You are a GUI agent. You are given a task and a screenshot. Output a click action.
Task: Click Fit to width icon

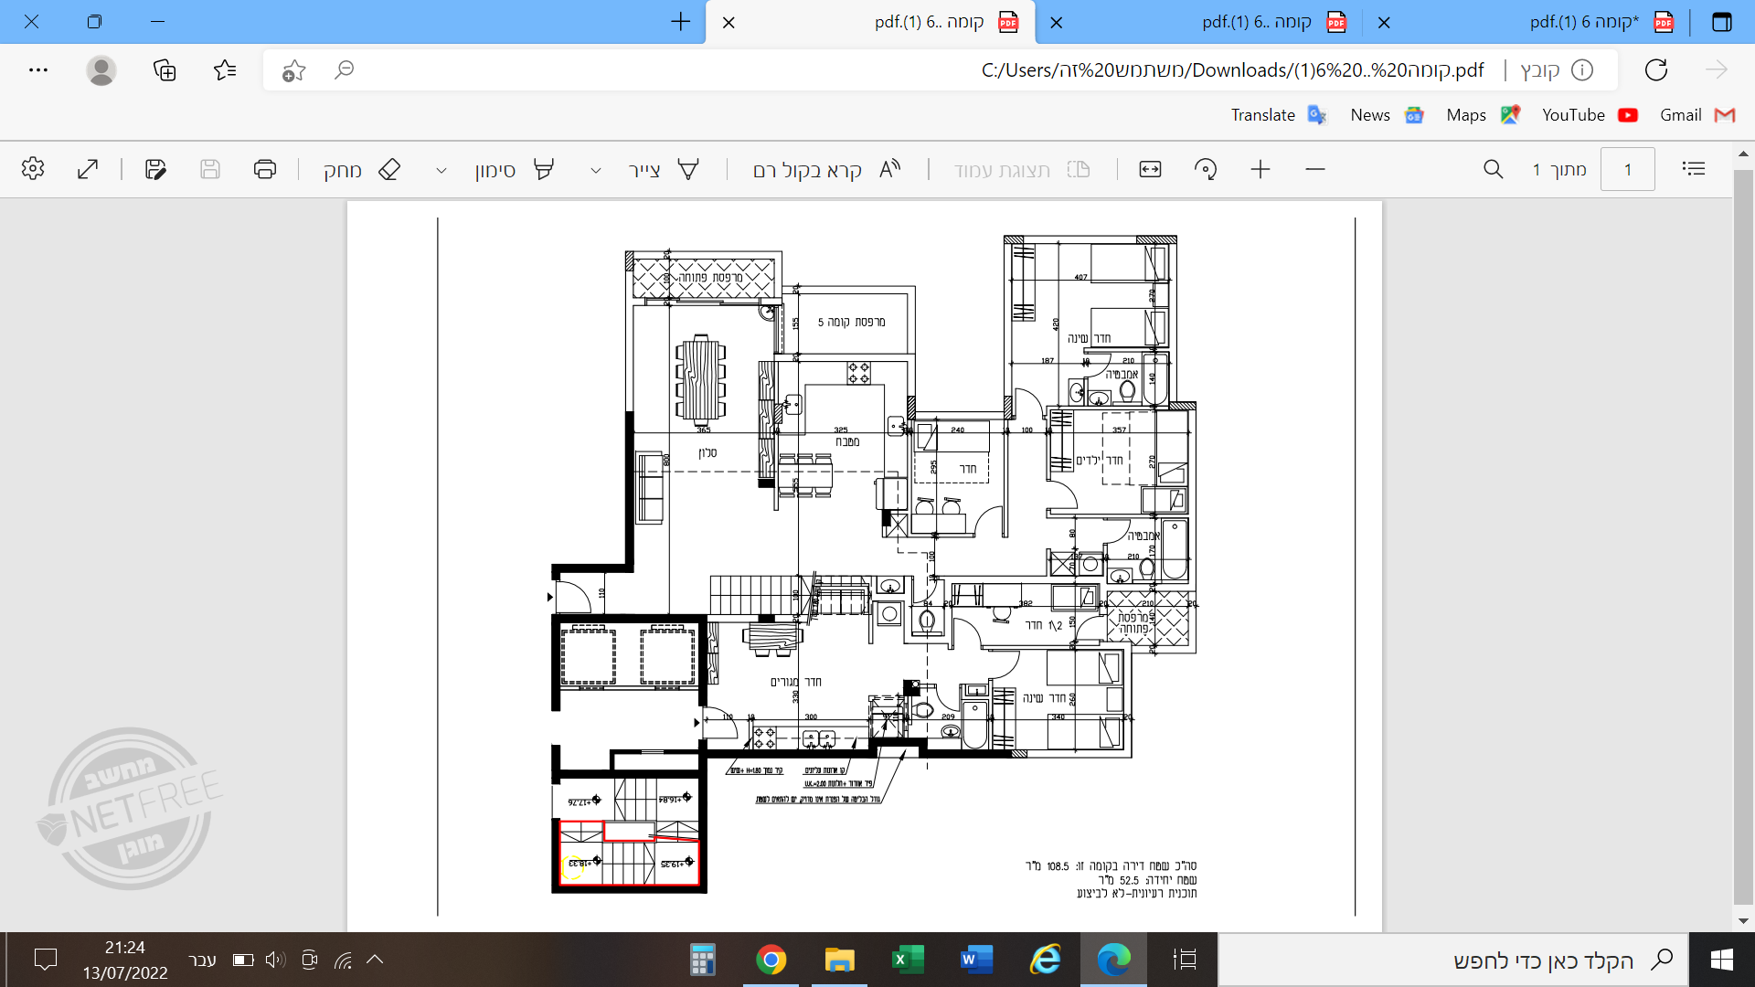tap(1150, 169)
